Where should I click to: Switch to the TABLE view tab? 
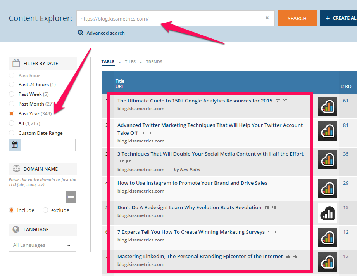click(108, 62)
